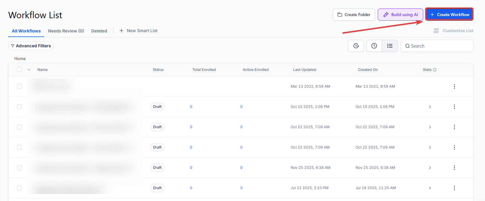Click the Customize List icon
The width and height of the screenshot is (485, 201).
point(436,31)
